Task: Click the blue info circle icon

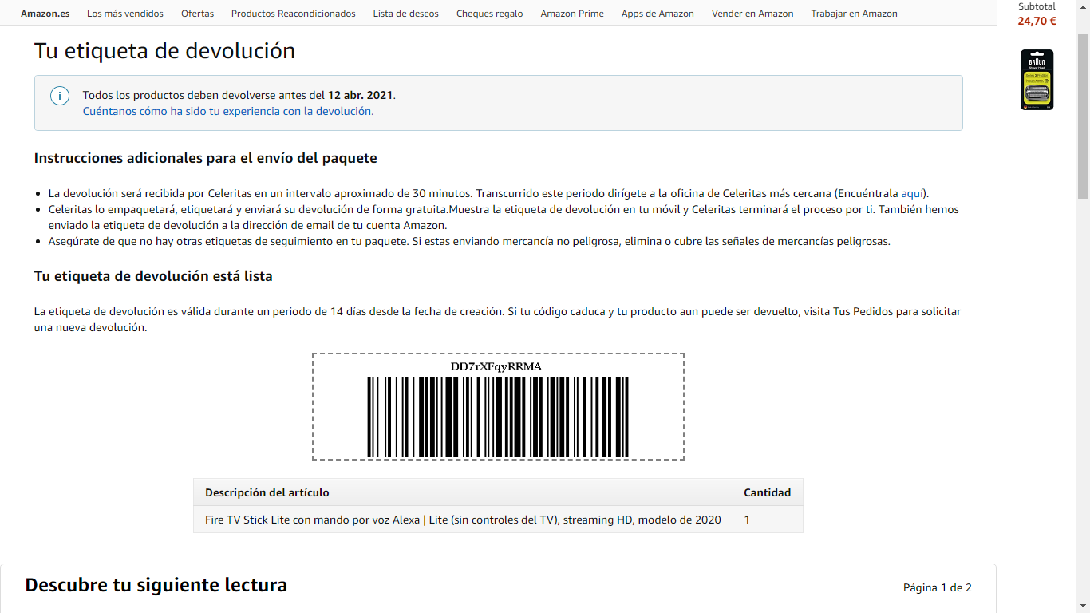Action: pyautogui.click(x=60, y=96)
